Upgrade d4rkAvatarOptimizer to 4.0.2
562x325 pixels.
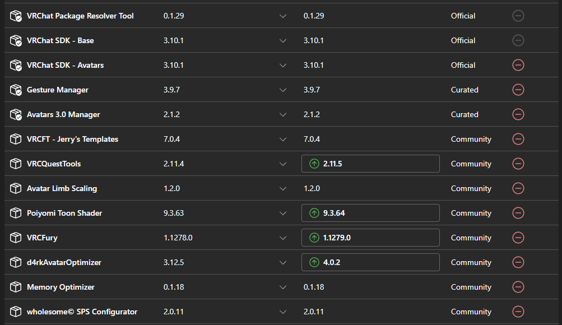tap(370, 262)
